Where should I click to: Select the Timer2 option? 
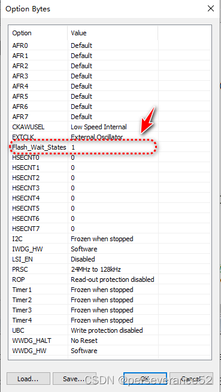point(22,300)
